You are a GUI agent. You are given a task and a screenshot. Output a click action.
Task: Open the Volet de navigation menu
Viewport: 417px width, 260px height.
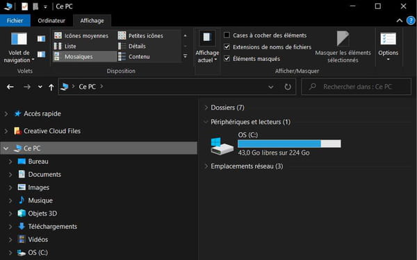click(19, 48)
